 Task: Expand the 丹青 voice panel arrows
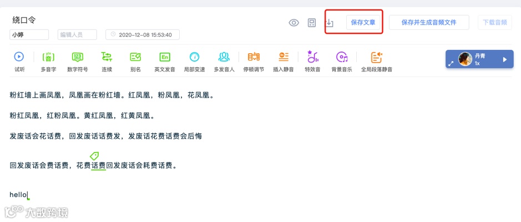pyautogui.click(x=451, y=63)
